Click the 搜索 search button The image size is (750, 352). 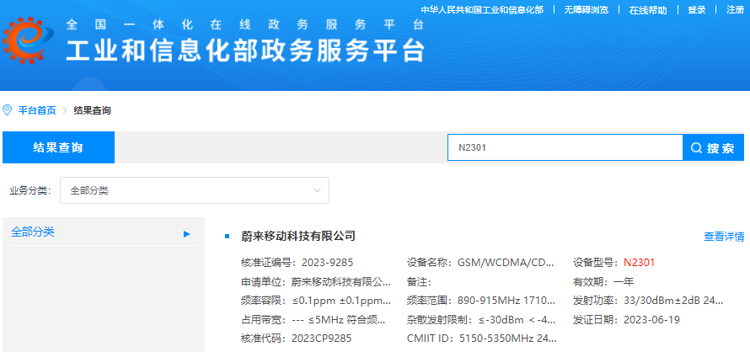[x=713, y=147]
